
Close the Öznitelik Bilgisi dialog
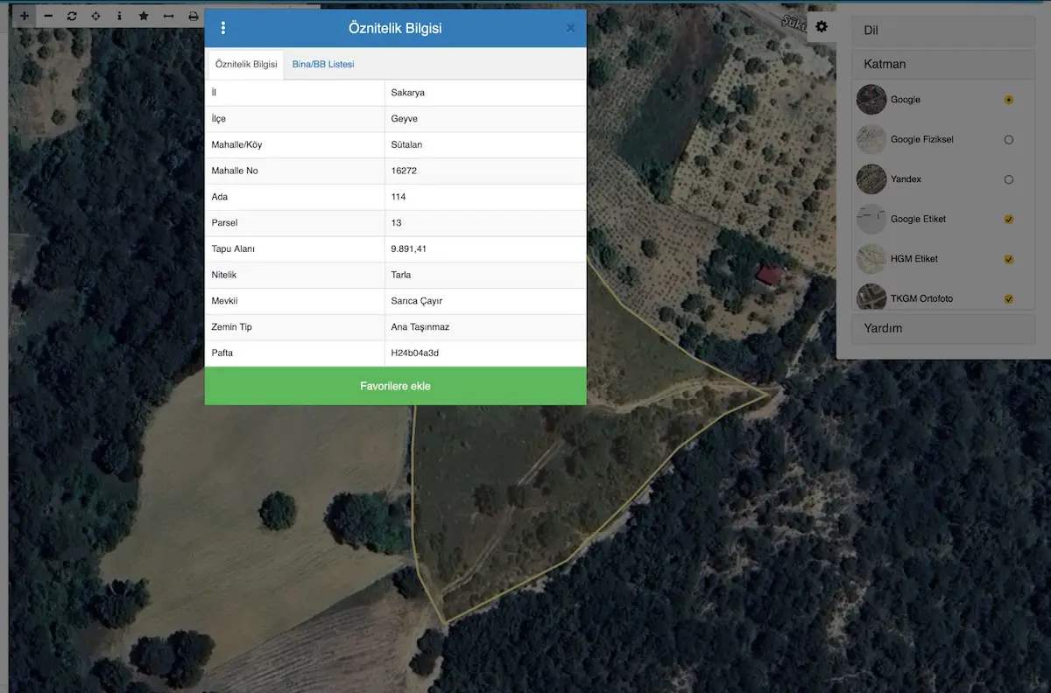[x=571, y=28]
